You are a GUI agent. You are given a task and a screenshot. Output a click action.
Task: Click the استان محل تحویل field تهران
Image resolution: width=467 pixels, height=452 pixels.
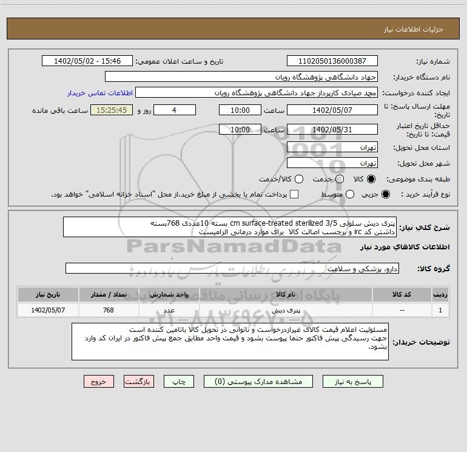point(332,147)
